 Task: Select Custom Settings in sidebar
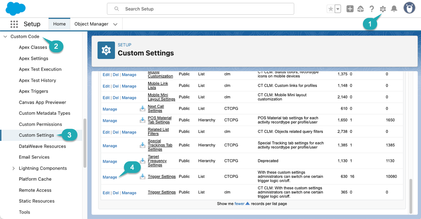click(36, 135)
